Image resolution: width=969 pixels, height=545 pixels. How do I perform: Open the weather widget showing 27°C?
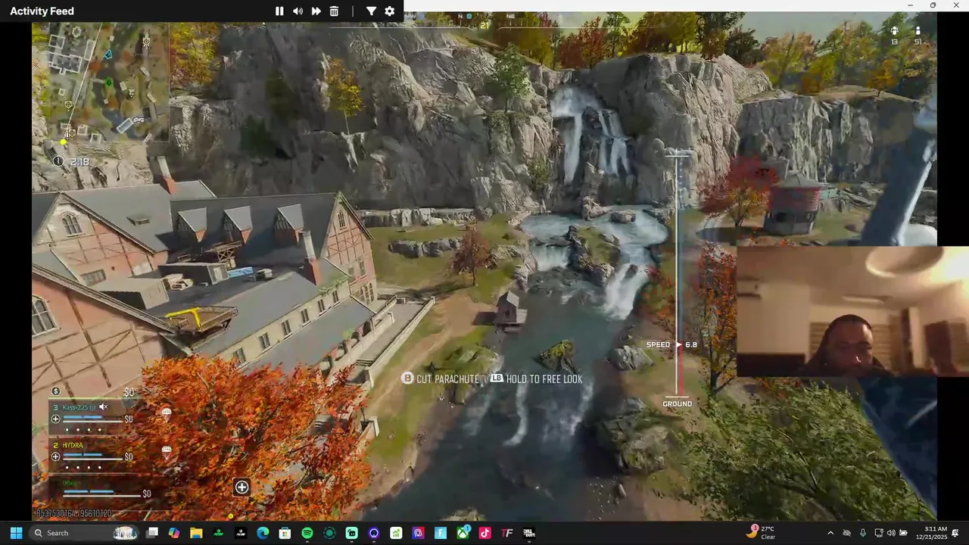(762, 532)
